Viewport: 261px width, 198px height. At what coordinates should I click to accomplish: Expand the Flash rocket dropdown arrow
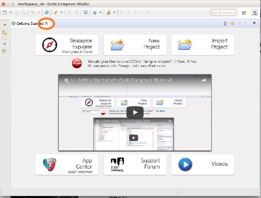(x=62, y=13)
